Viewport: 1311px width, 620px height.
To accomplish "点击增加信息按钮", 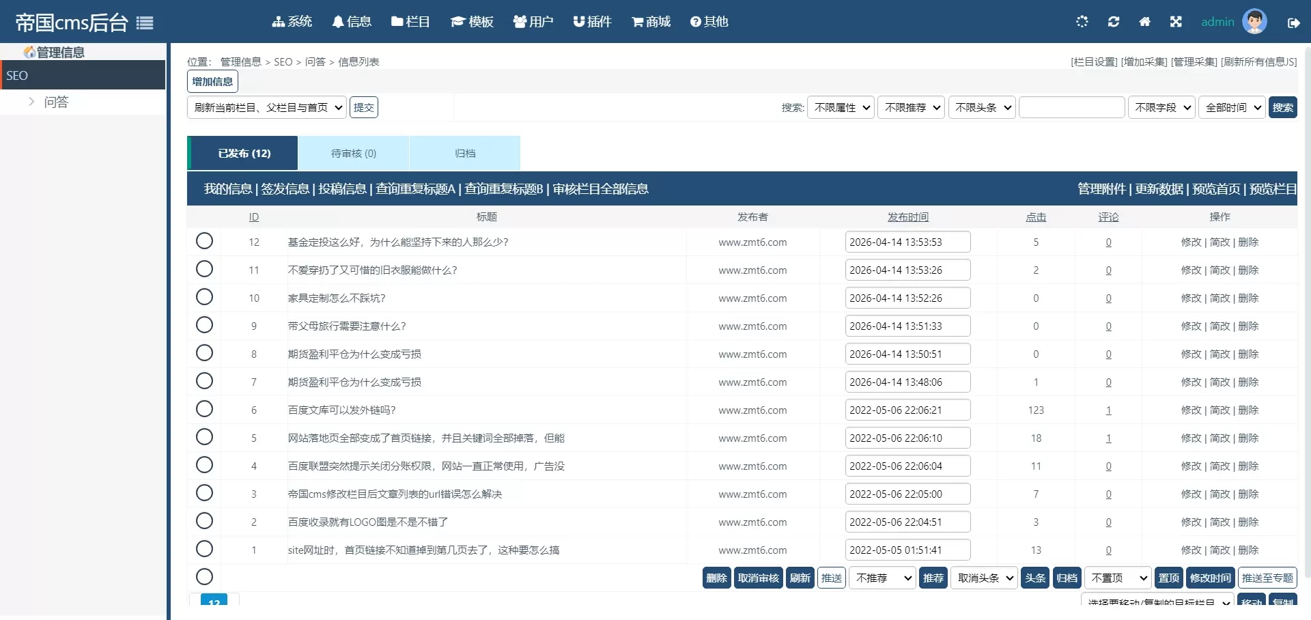I will [212, 81].
